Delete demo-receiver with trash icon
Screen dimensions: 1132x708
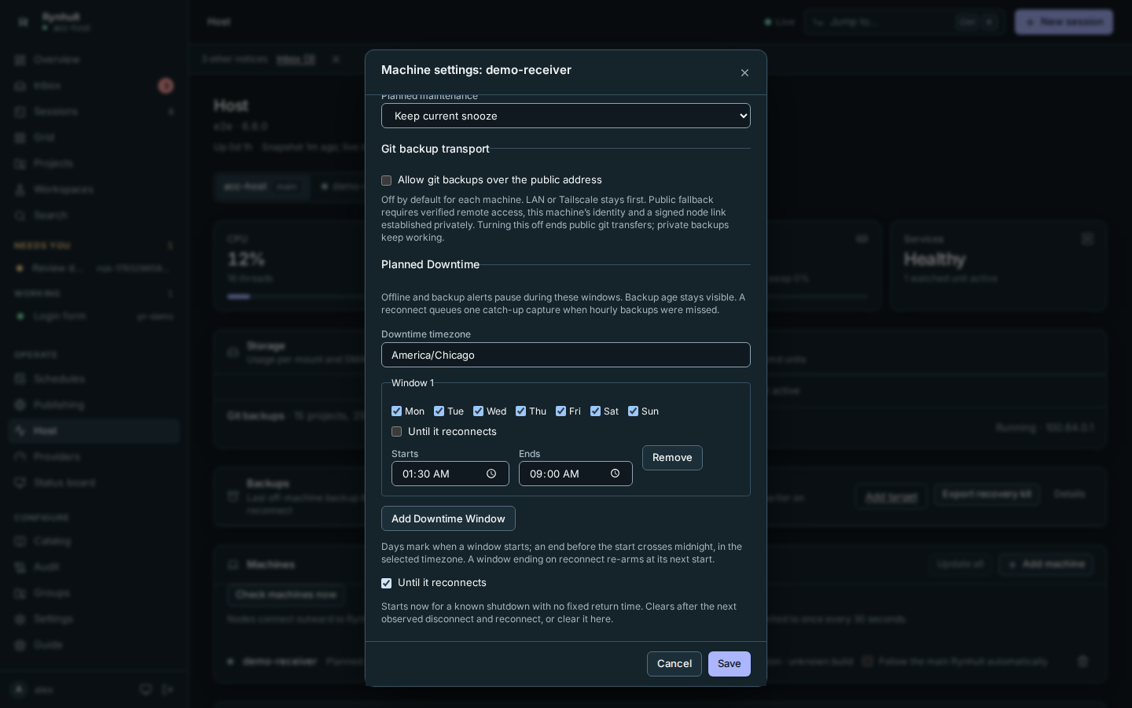1082,662
